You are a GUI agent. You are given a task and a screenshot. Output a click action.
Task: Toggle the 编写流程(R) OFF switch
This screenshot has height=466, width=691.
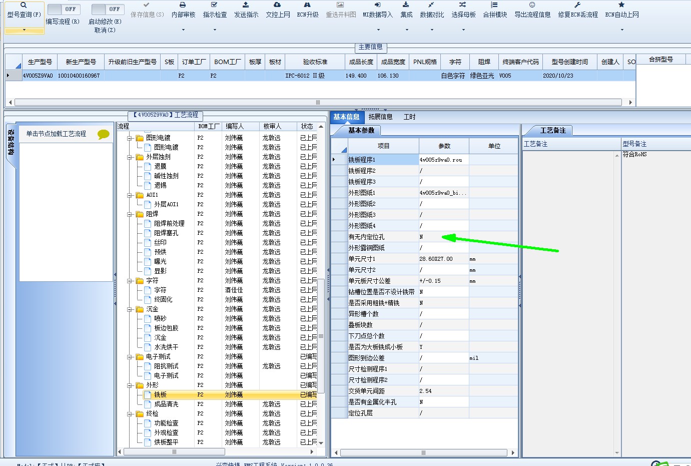(x=64, y=9)
